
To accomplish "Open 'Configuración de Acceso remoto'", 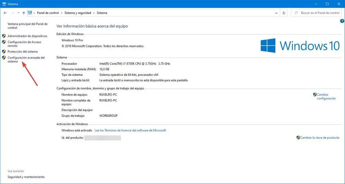I will (24, 44).
